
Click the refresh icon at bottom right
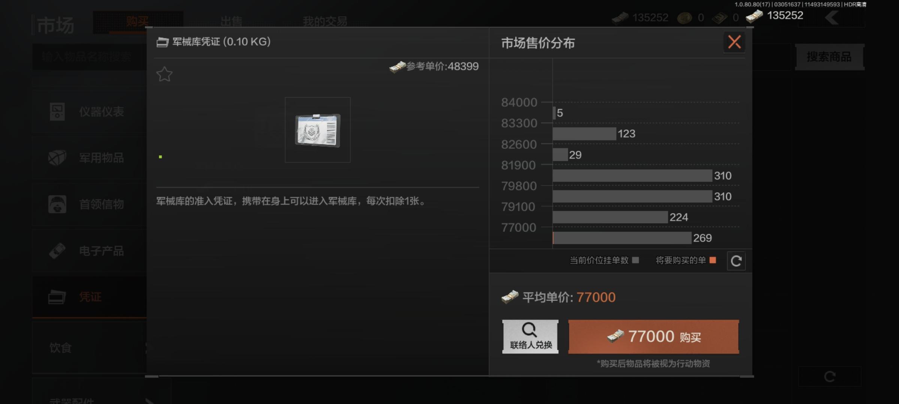[830, 376]
